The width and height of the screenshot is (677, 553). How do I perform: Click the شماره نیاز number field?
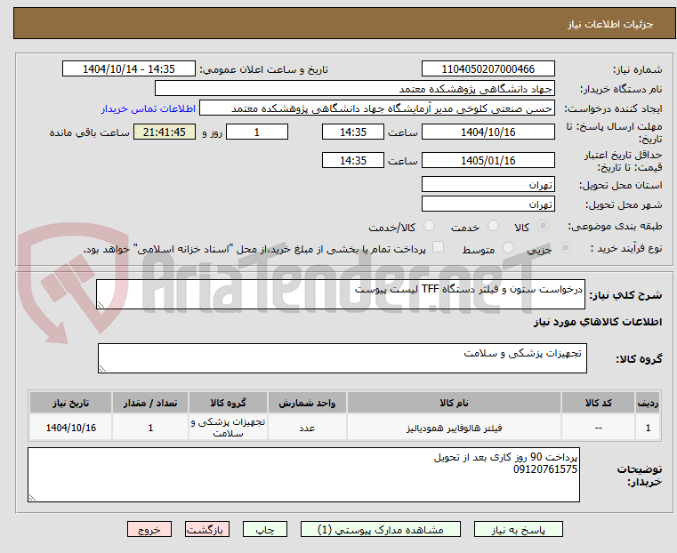click(488, 68)
